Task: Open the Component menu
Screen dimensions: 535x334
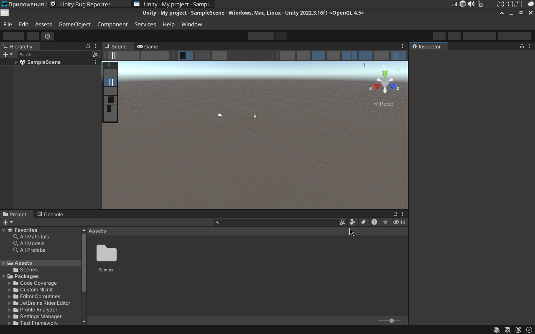Action: point(112,24)
